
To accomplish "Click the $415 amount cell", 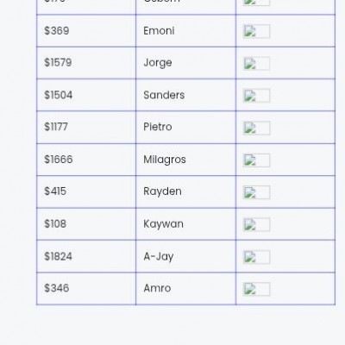I will pos(86,191).
